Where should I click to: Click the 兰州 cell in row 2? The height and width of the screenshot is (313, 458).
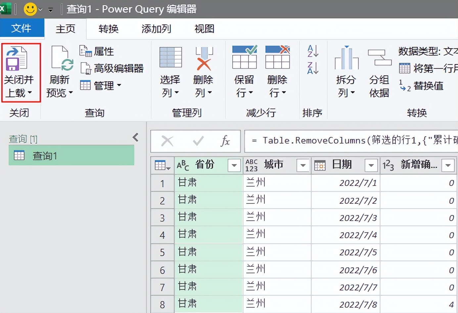pos(277,200)
